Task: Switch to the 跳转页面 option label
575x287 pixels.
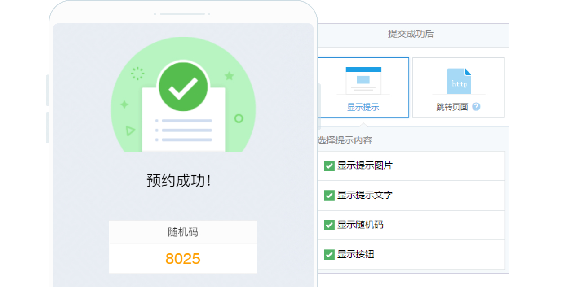Action: pos(452,107)
